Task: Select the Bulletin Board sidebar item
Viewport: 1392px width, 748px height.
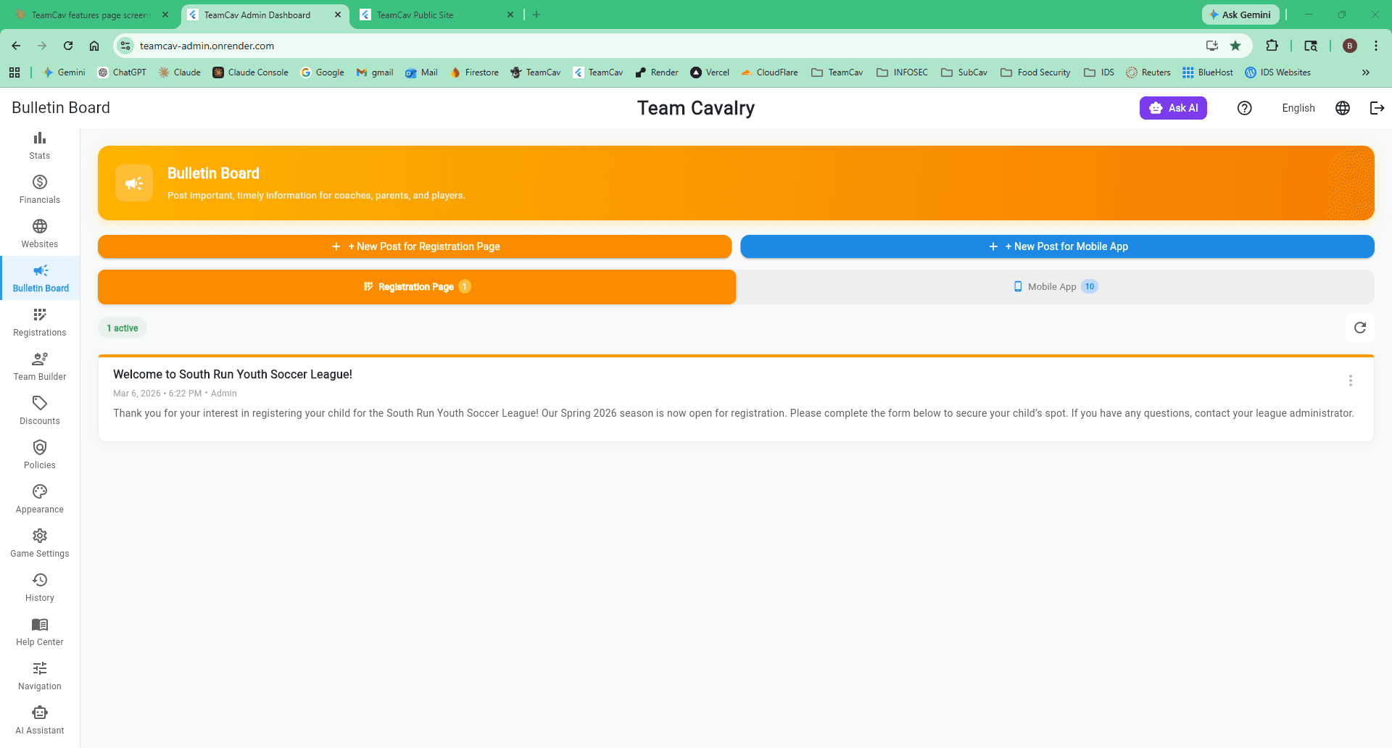Action: 40,278
